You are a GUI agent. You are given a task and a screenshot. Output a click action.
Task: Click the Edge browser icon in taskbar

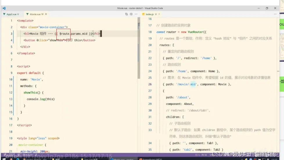[x=18, y=159]
